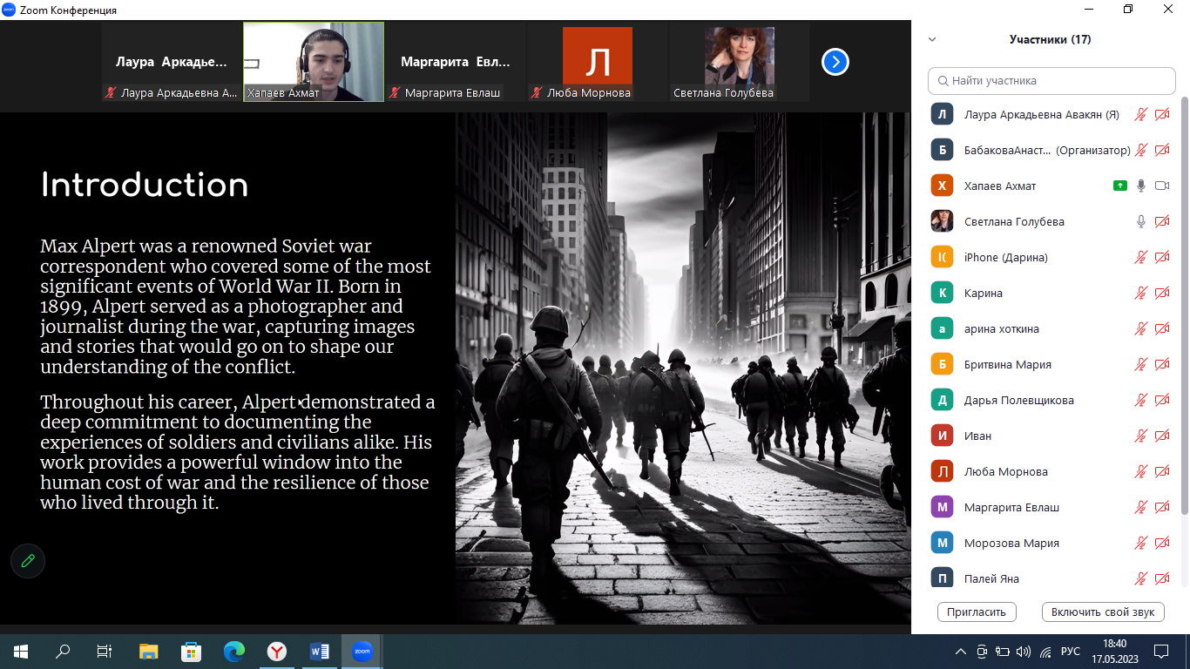The width and height of the screenshot is (1190, 669).
Task: Click the muted mic icon for Бритвина Мария
Action: [x=1140, y=364]
